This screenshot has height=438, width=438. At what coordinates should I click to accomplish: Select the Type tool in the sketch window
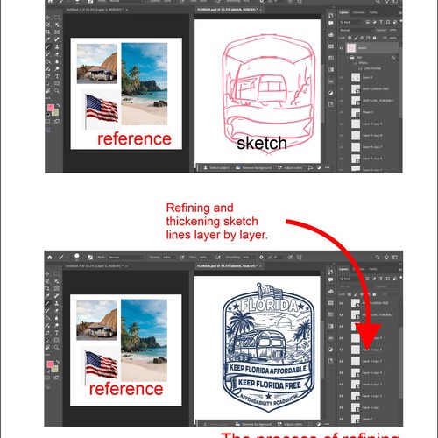57,76
